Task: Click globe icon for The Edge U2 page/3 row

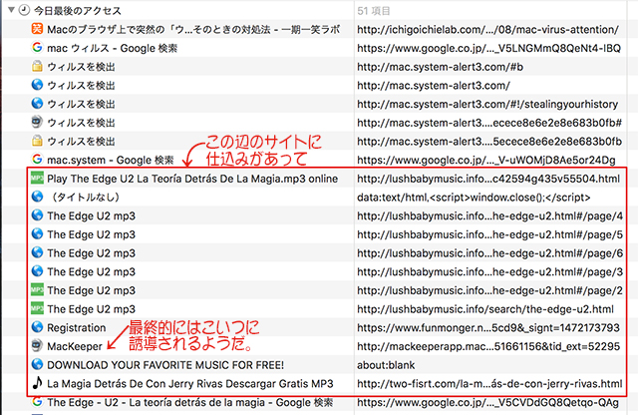Action: (37, 271)
